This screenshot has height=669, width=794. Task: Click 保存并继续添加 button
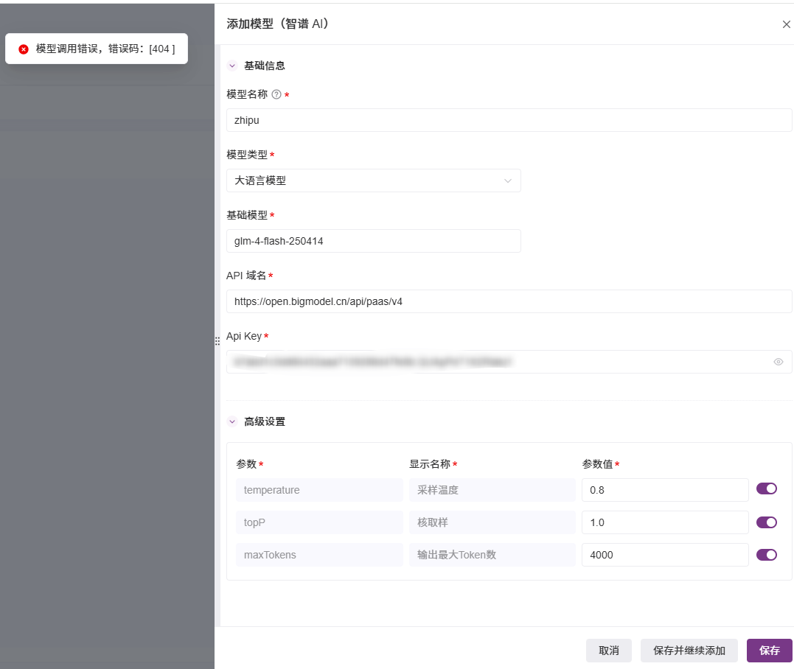(x=689, y=651)
